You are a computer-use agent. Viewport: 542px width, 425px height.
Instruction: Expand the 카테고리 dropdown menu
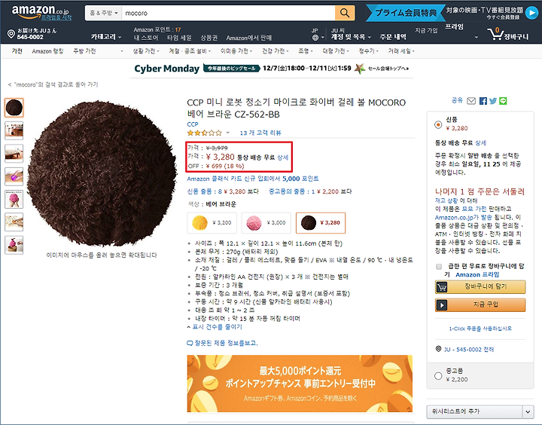point(106,37)
